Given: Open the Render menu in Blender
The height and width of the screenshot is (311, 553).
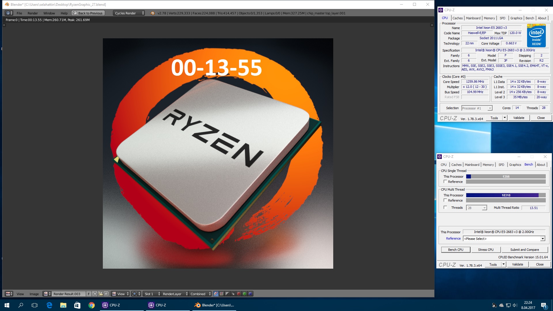Looking at the screenshot, I should [x=33, y=13].
